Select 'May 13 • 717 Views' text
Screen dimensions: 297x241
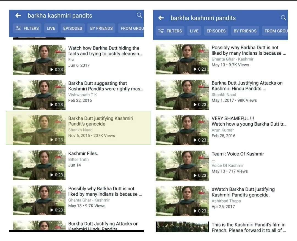point(230,171)
